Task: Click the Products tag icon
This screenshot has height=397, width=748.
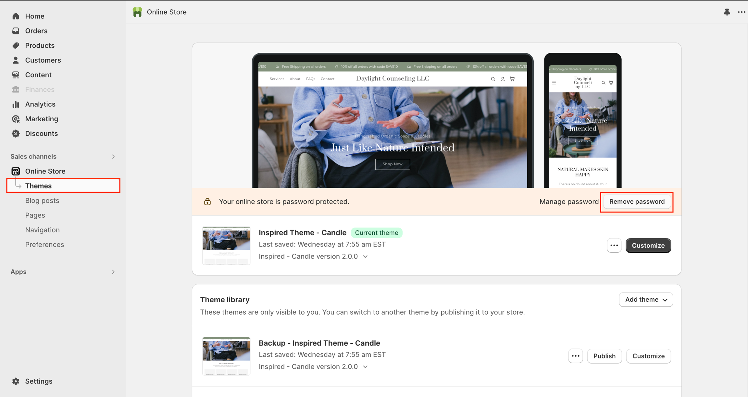Action: [x=16, y=45]
